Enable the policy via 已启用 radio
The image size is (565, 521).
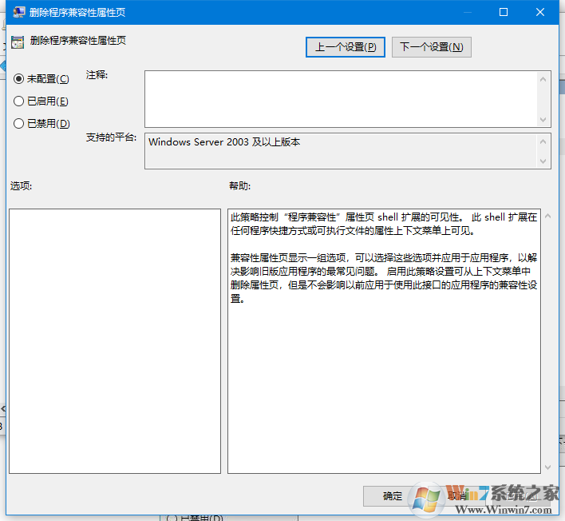(x=19, y=101)
